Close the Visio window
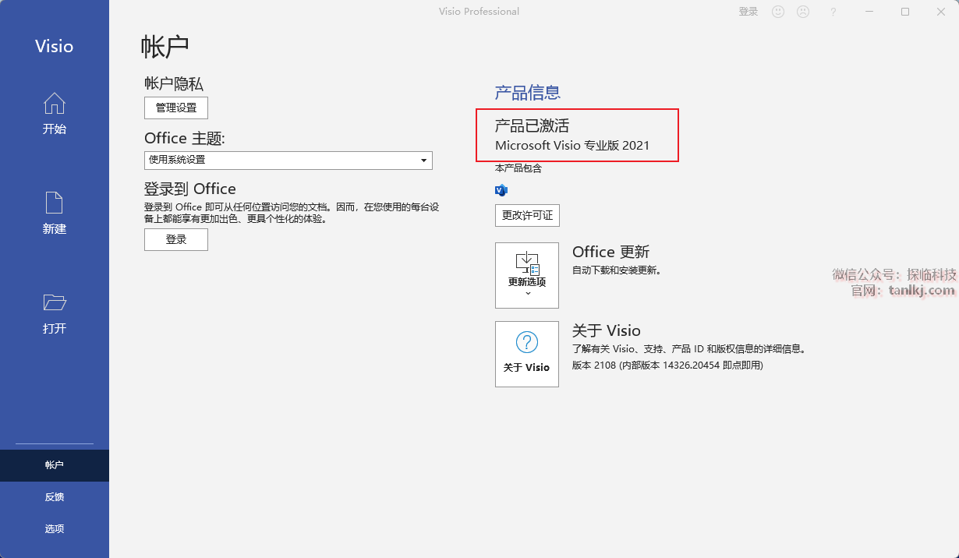The height and width of the screenshot is (558, 959). pos(941,12)
